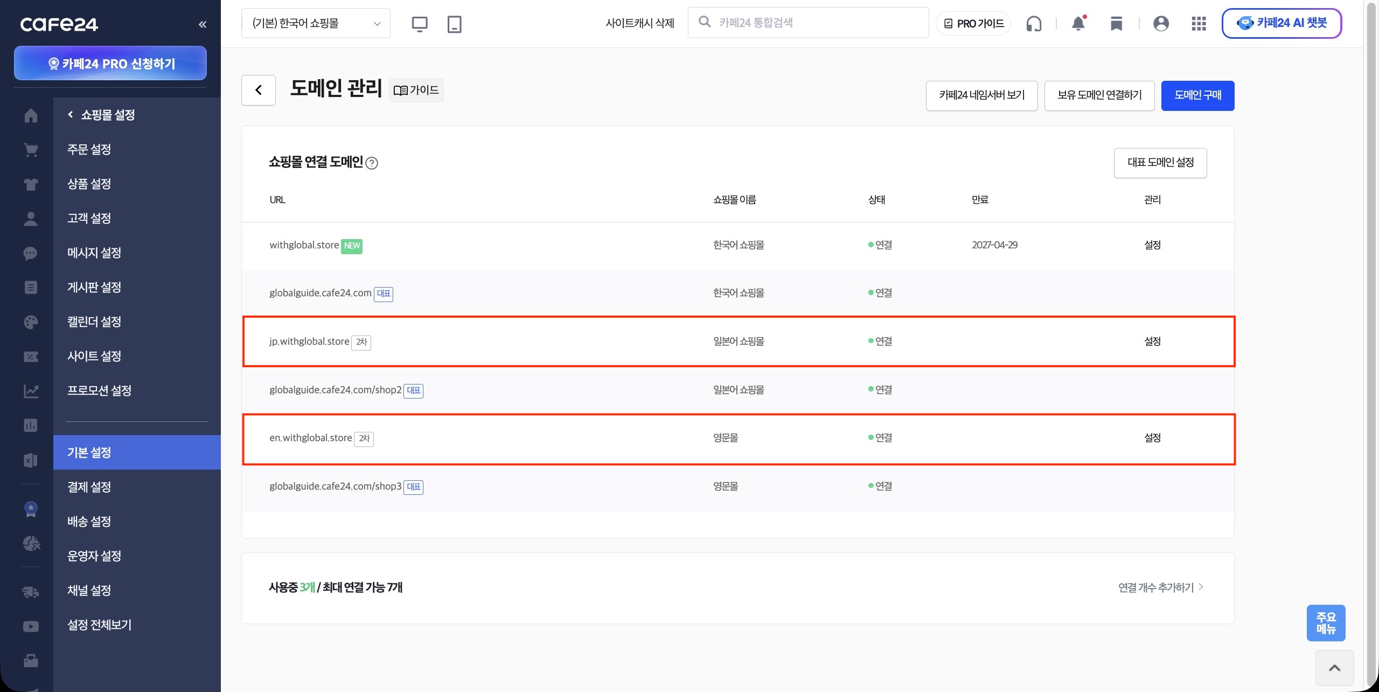The height and width of the screenshot is (692, 1379).
Task: Open the line chart analytics icon
Action: pyautogui.click(x=31, y=391)
